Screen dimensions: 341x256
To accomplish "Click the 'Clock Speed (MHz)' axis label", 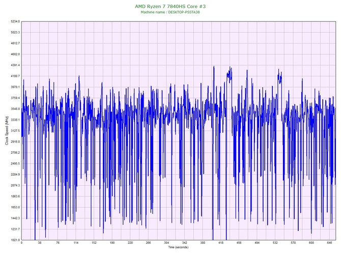I will pyautogui.click(x=7, y=130).
